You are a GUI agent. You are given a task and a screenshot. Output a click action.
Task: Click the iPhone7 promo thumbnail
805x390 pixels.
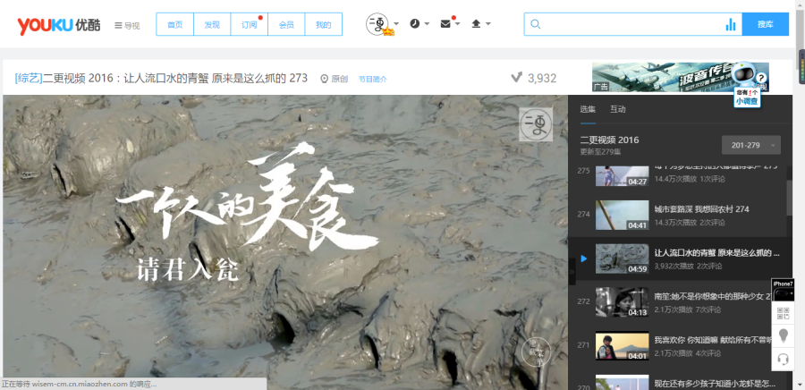point(783,291)
